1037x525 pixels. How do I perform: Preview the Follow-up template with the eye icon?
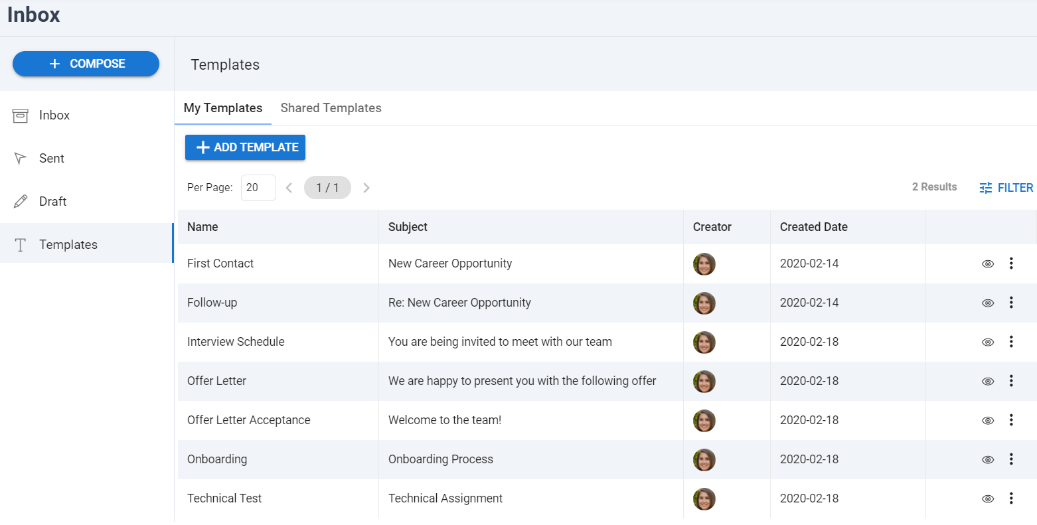987,303
